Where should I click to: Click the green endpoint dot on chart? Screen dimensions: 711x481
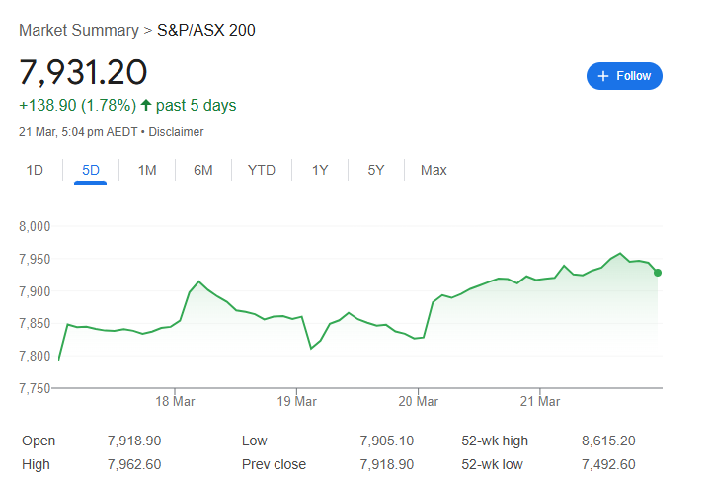(658, 273)
